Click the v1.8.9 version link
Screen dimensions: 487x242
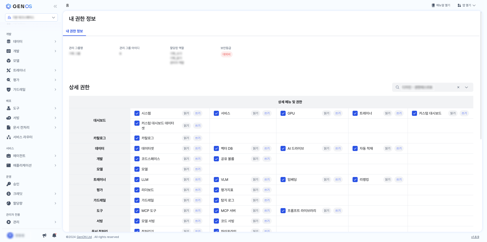click(475, 237)
